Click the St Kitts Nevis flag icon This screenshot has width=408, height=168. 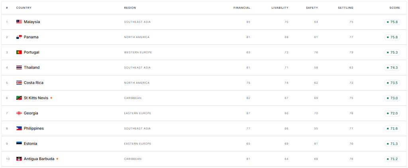pos(19,98)
